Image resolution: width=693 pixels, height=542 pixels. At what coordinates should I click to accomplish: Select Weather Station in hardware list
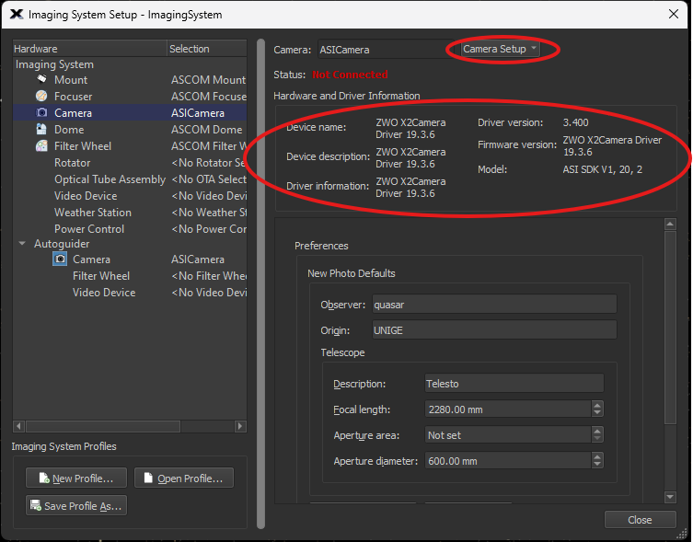coord(92,213)
